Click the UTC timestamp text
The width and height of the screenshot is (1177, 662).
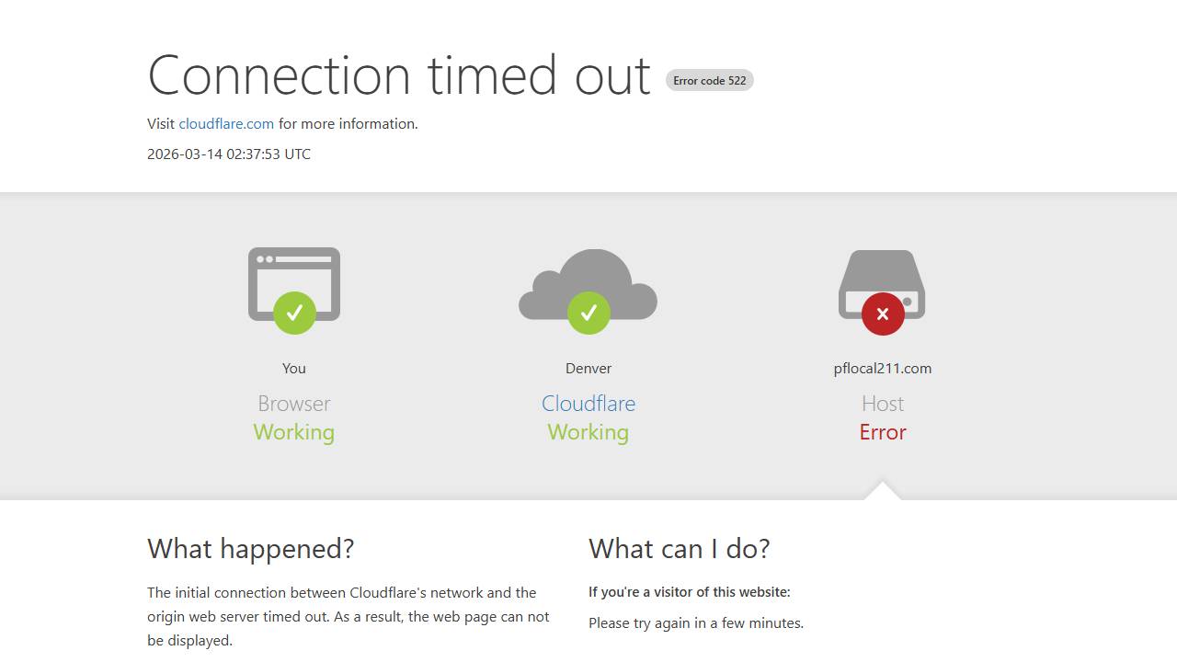tap(229, 154)
